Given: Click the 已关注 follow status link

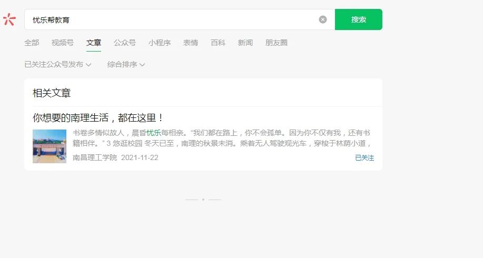Looking at the screenshot, I should (364, 157).
